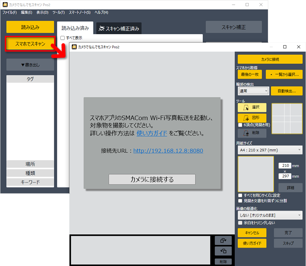The width and height of the screenshot is (306, 266).
Task: Click the 読み込み button
Action: coord(30,27)
